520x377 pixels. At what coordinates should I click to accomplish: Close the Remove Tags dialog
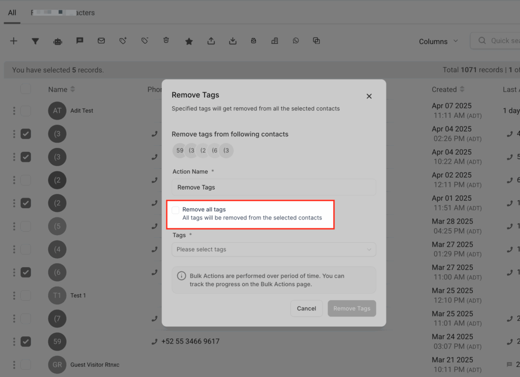pos(369,96)
